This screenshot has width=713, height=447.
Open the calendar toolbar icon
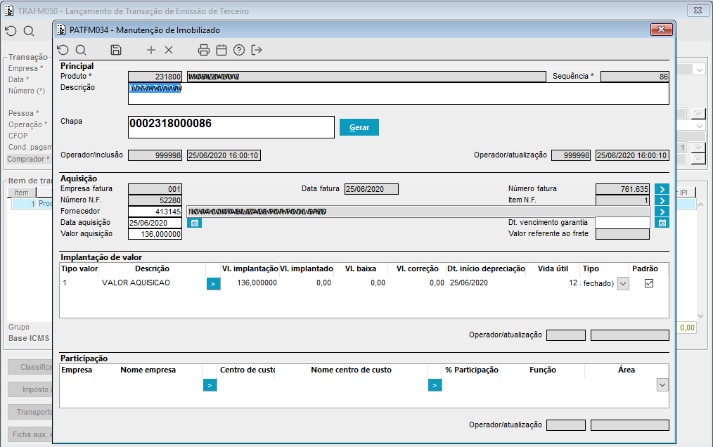(221, 50)
